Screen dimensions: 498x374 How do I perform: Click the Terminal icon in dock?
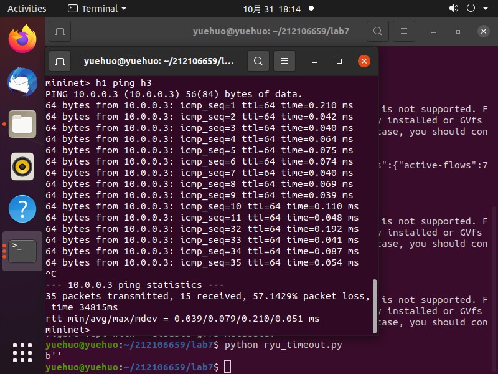[22, 251]
